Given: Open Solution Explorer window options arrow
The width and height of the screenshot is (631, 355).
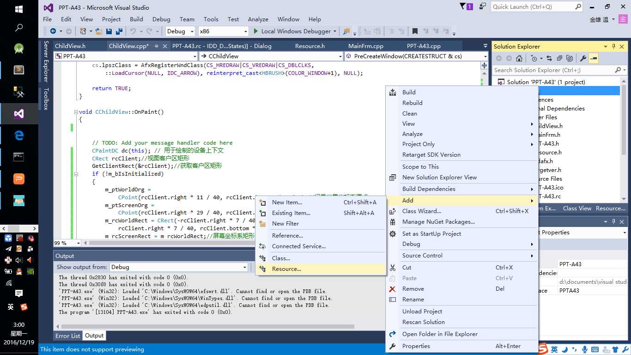Looking at the screenshot, I should 606,46.
